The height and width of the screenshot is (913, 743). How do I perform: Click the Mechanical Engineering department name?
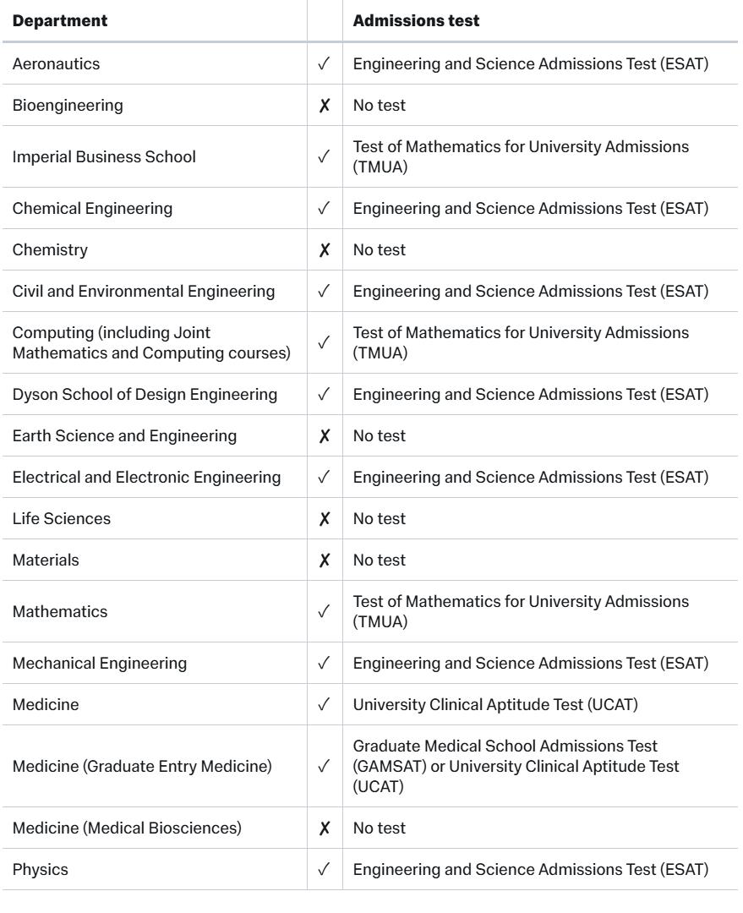point(100,664)
